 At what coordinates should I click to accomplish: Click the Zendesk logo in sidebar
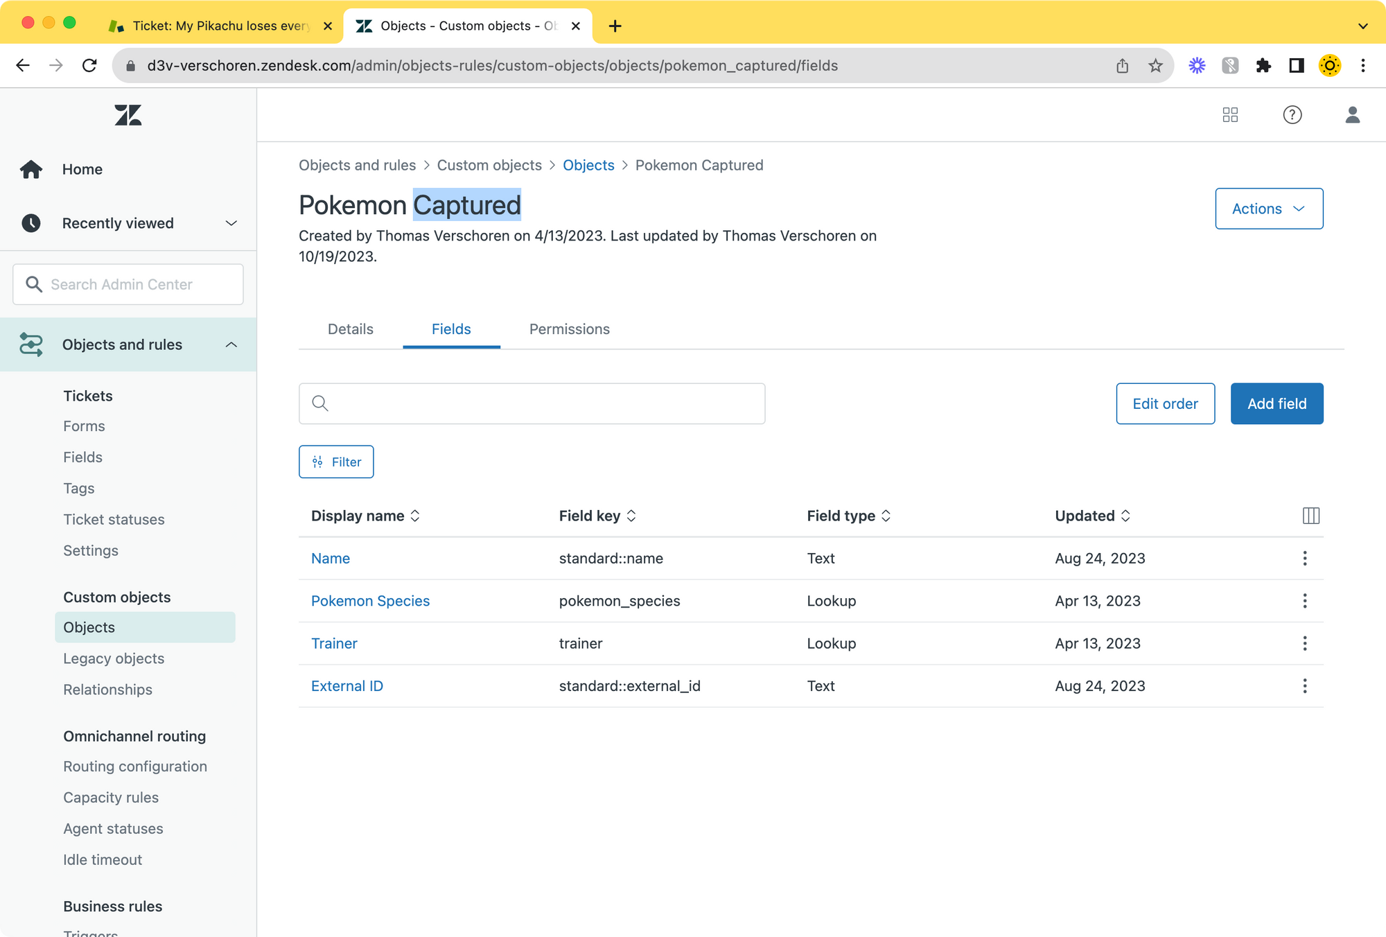(x=128, y=115)
